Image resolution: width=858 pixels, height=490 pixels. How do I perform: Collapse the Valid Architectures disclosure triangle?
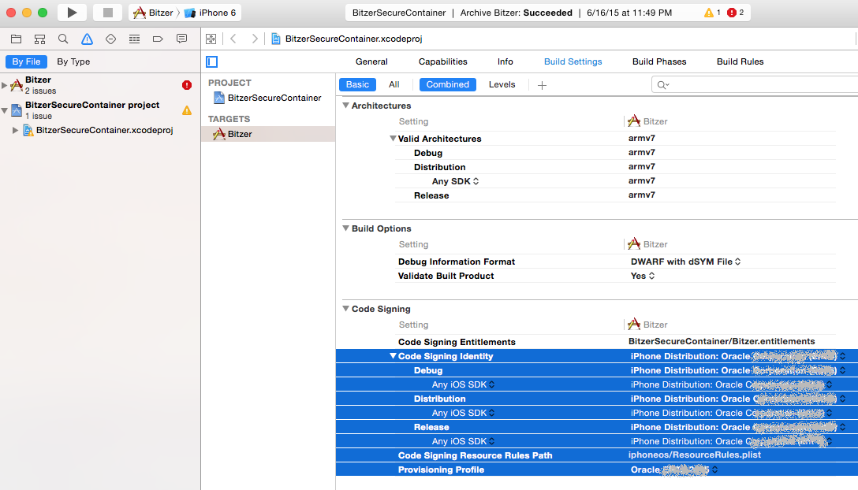pyautogui.click(x=393, y=139)
